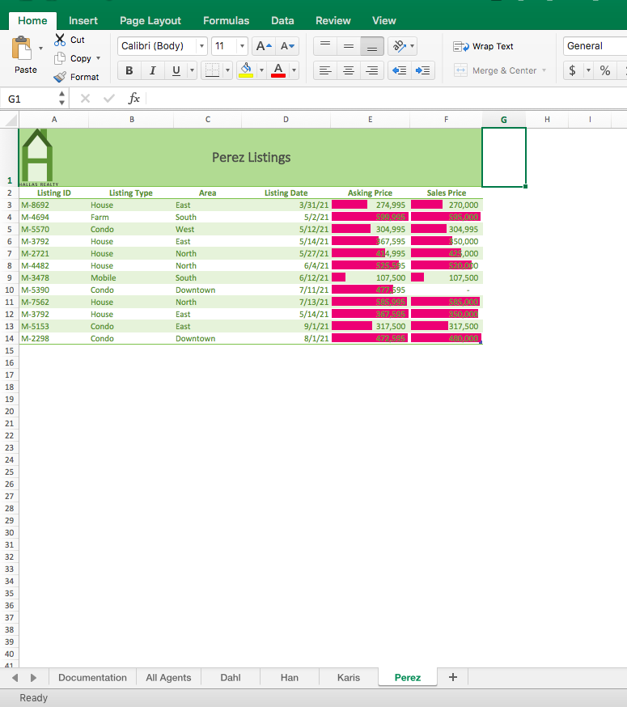Open Merge & Center dropdown arrow

544,70
